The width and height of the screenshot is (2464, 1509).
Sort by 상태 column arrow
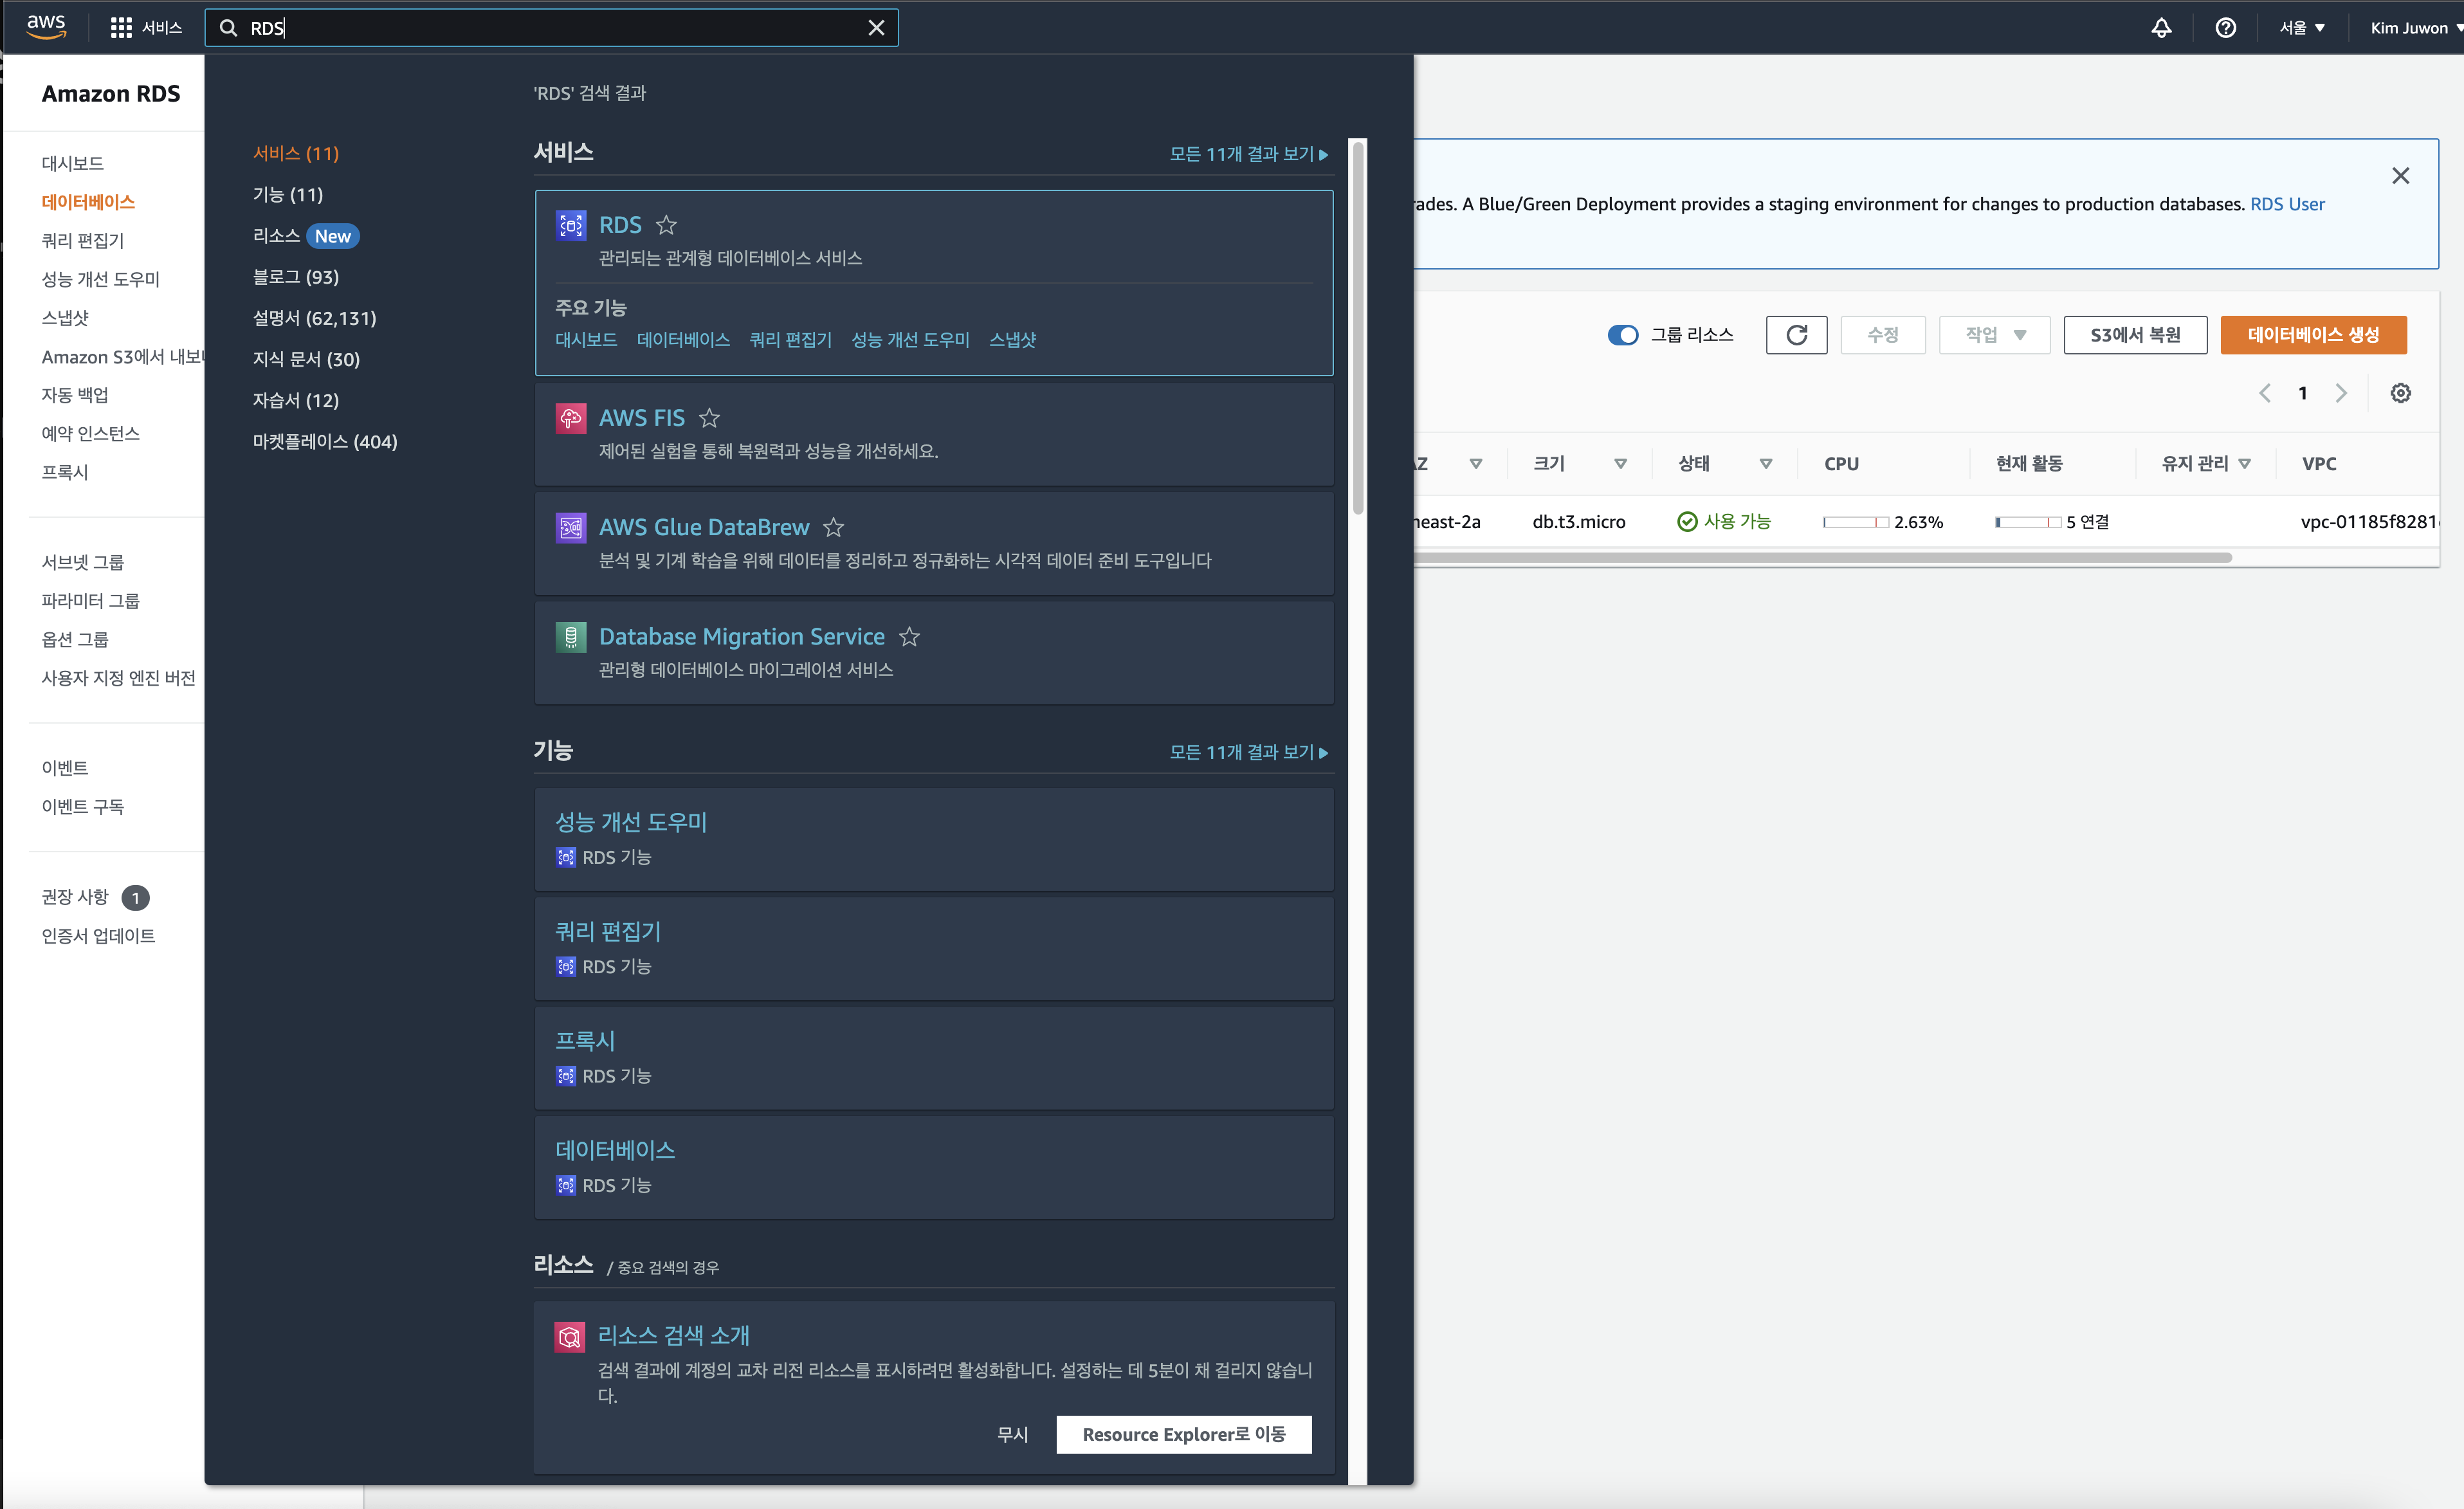1766,464
